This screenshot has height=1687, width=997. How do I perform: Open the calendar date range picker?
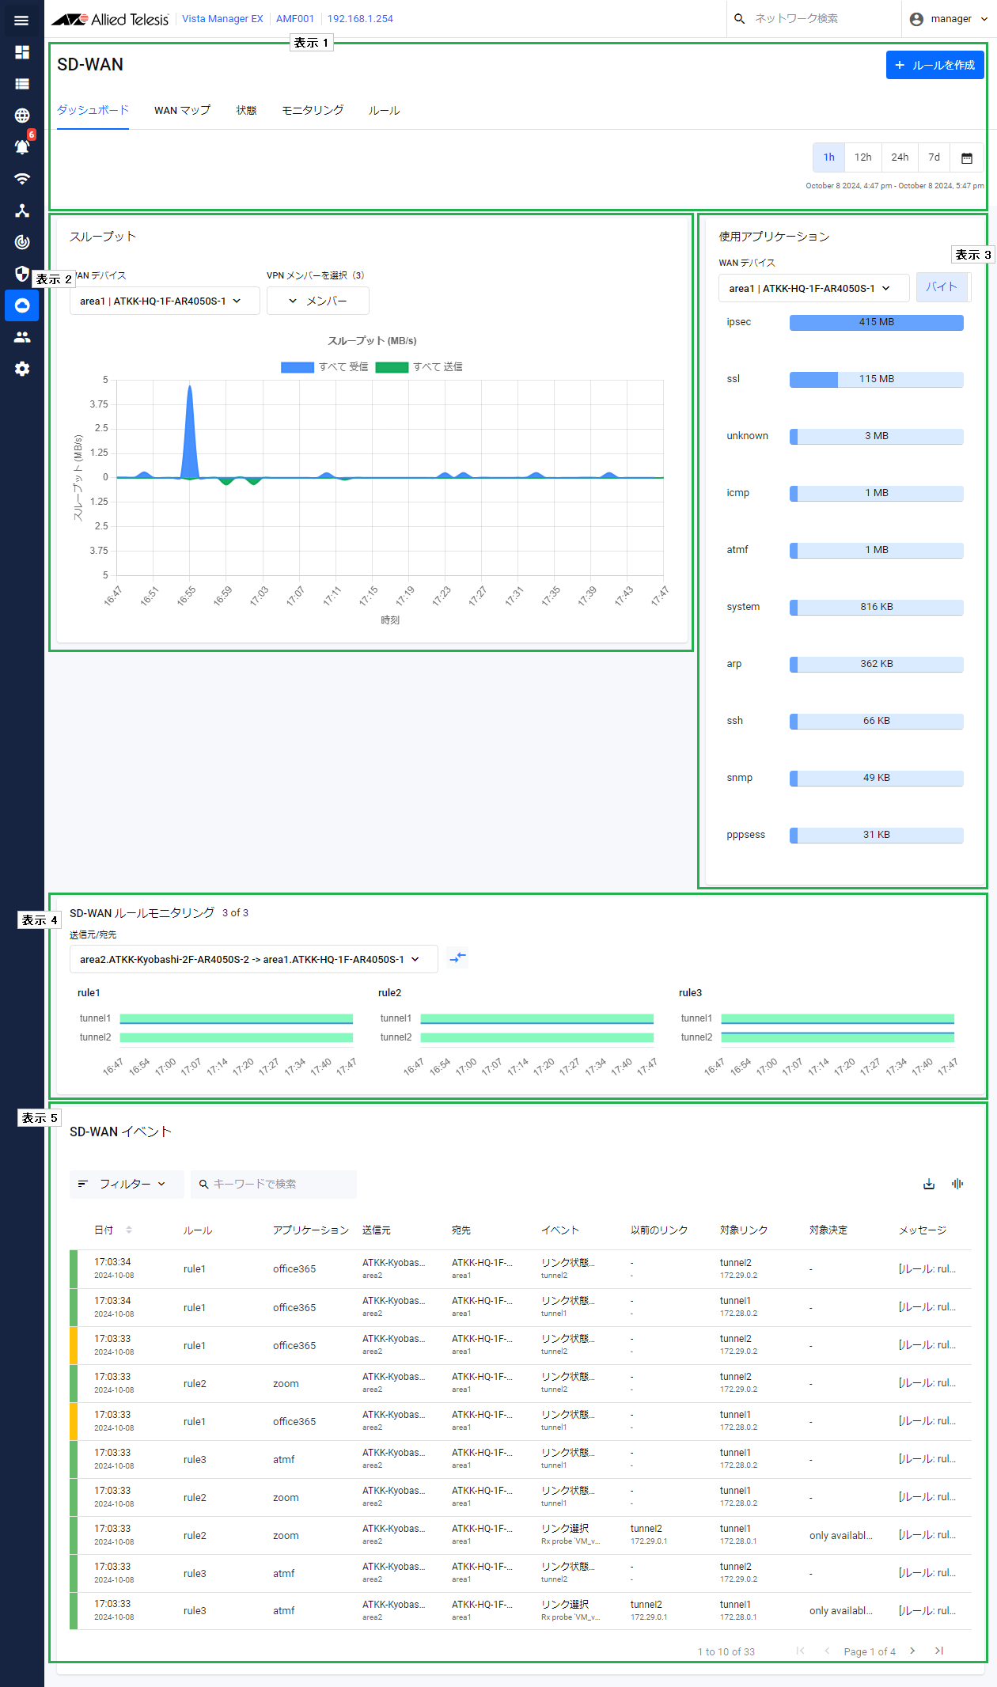[966, 157]
